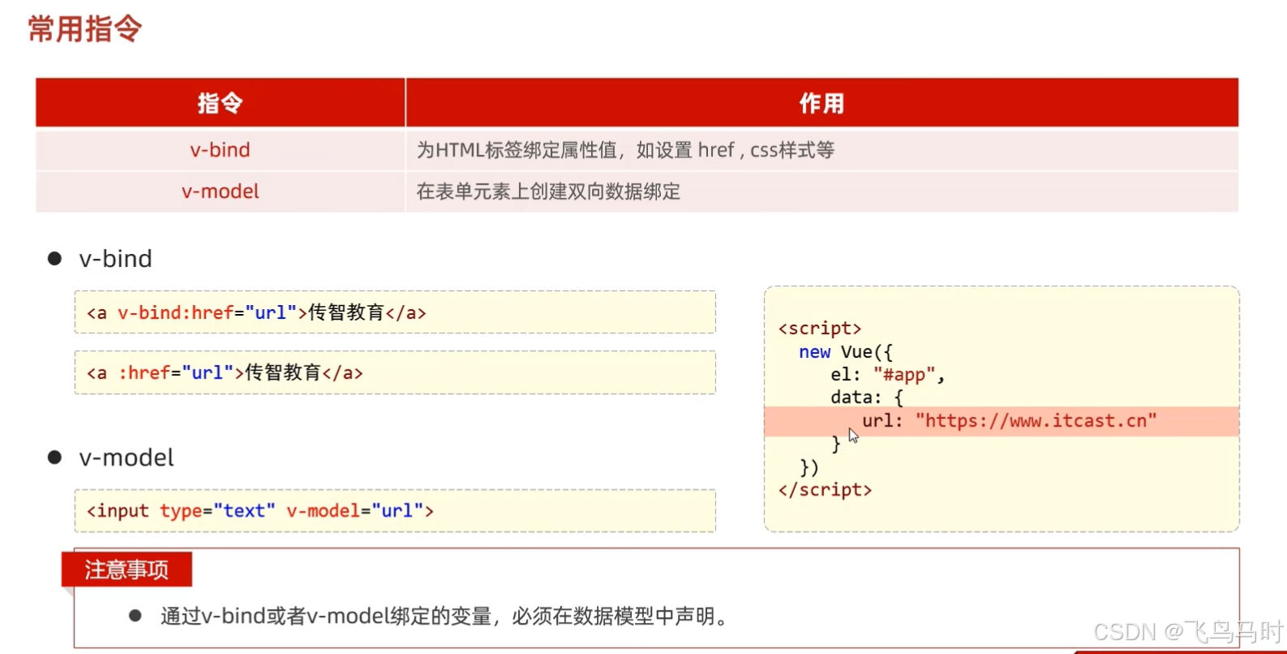
Task: Click the slide title 常用指令
Action: (x=85, y=29)
